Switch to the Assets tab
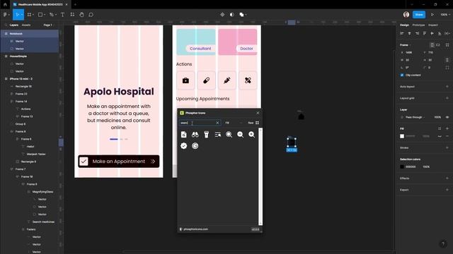 [x=26, y=25]
